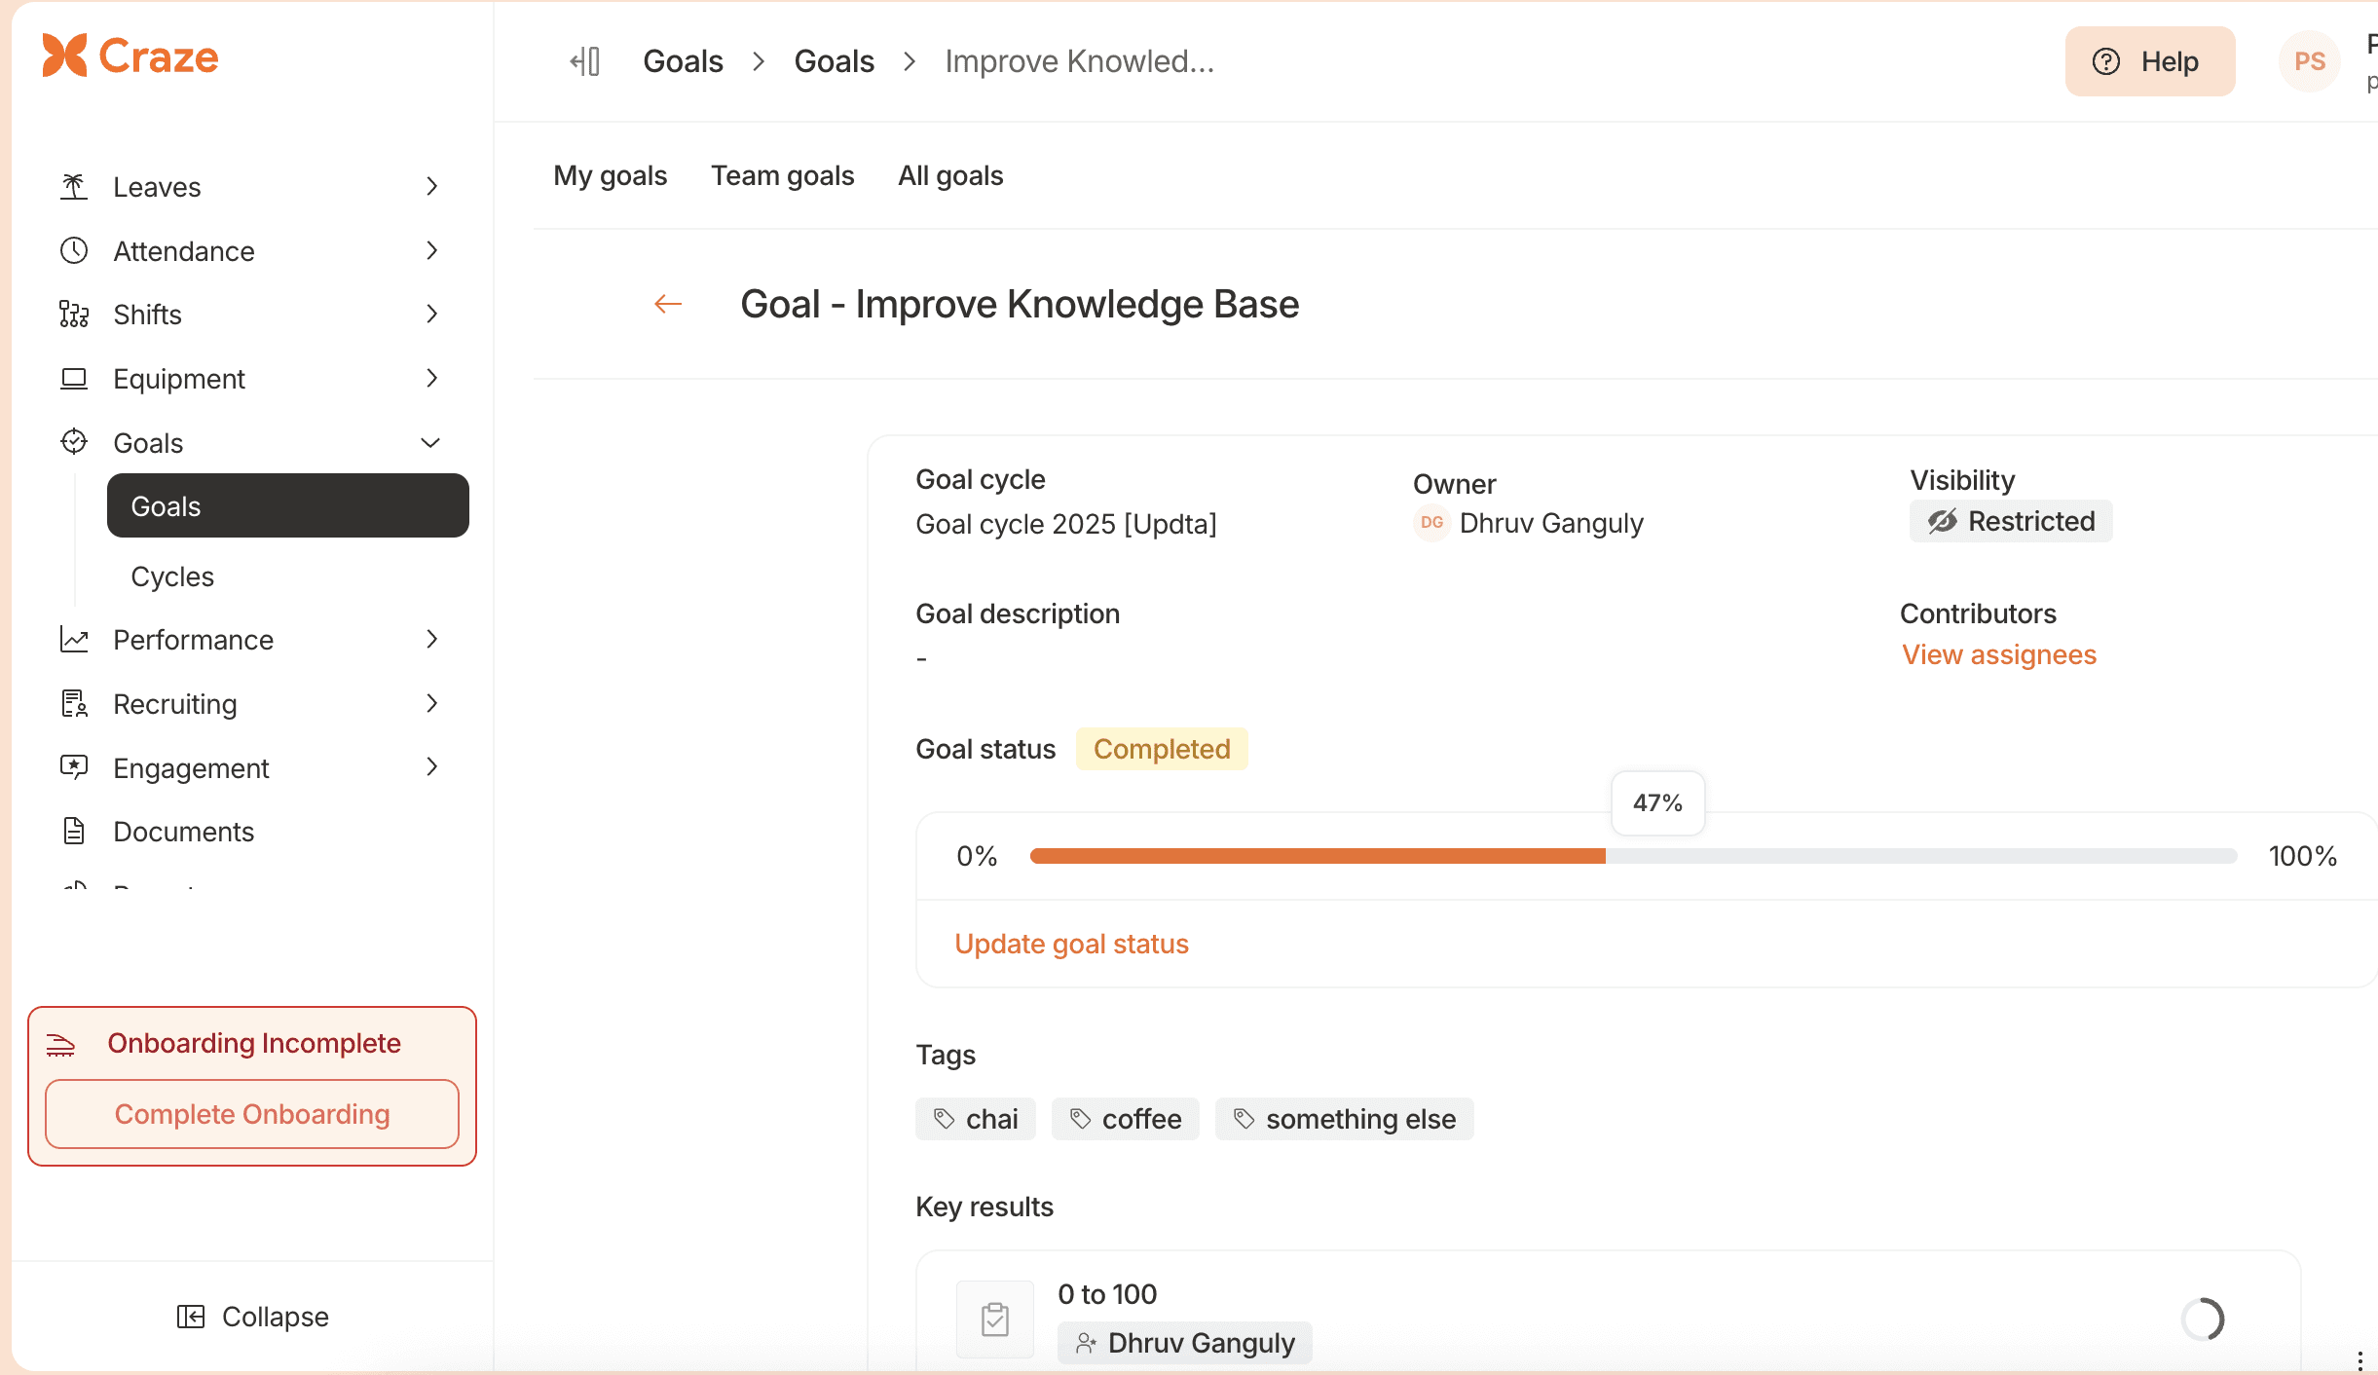Open Performance via its chart icon

pos(73,639)
